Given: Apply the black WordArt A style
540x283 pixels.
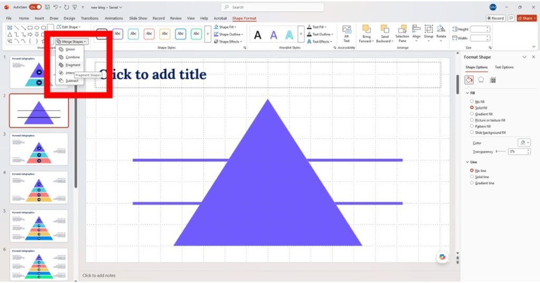Looking at the screenshot, I should point(257,35).
